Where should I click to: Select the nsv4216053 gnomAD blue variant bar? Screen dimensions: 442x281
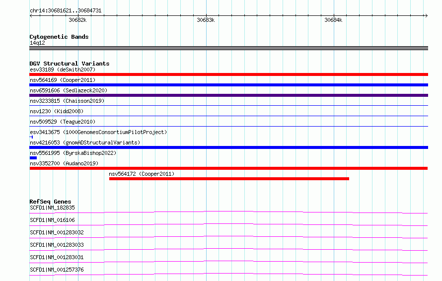point(228,147)
